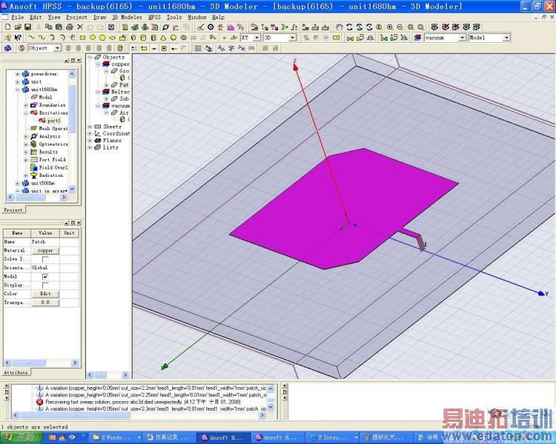Open the 2 Internet taskbar group
The image size is (556, 444).
click(x=334, y=437)
